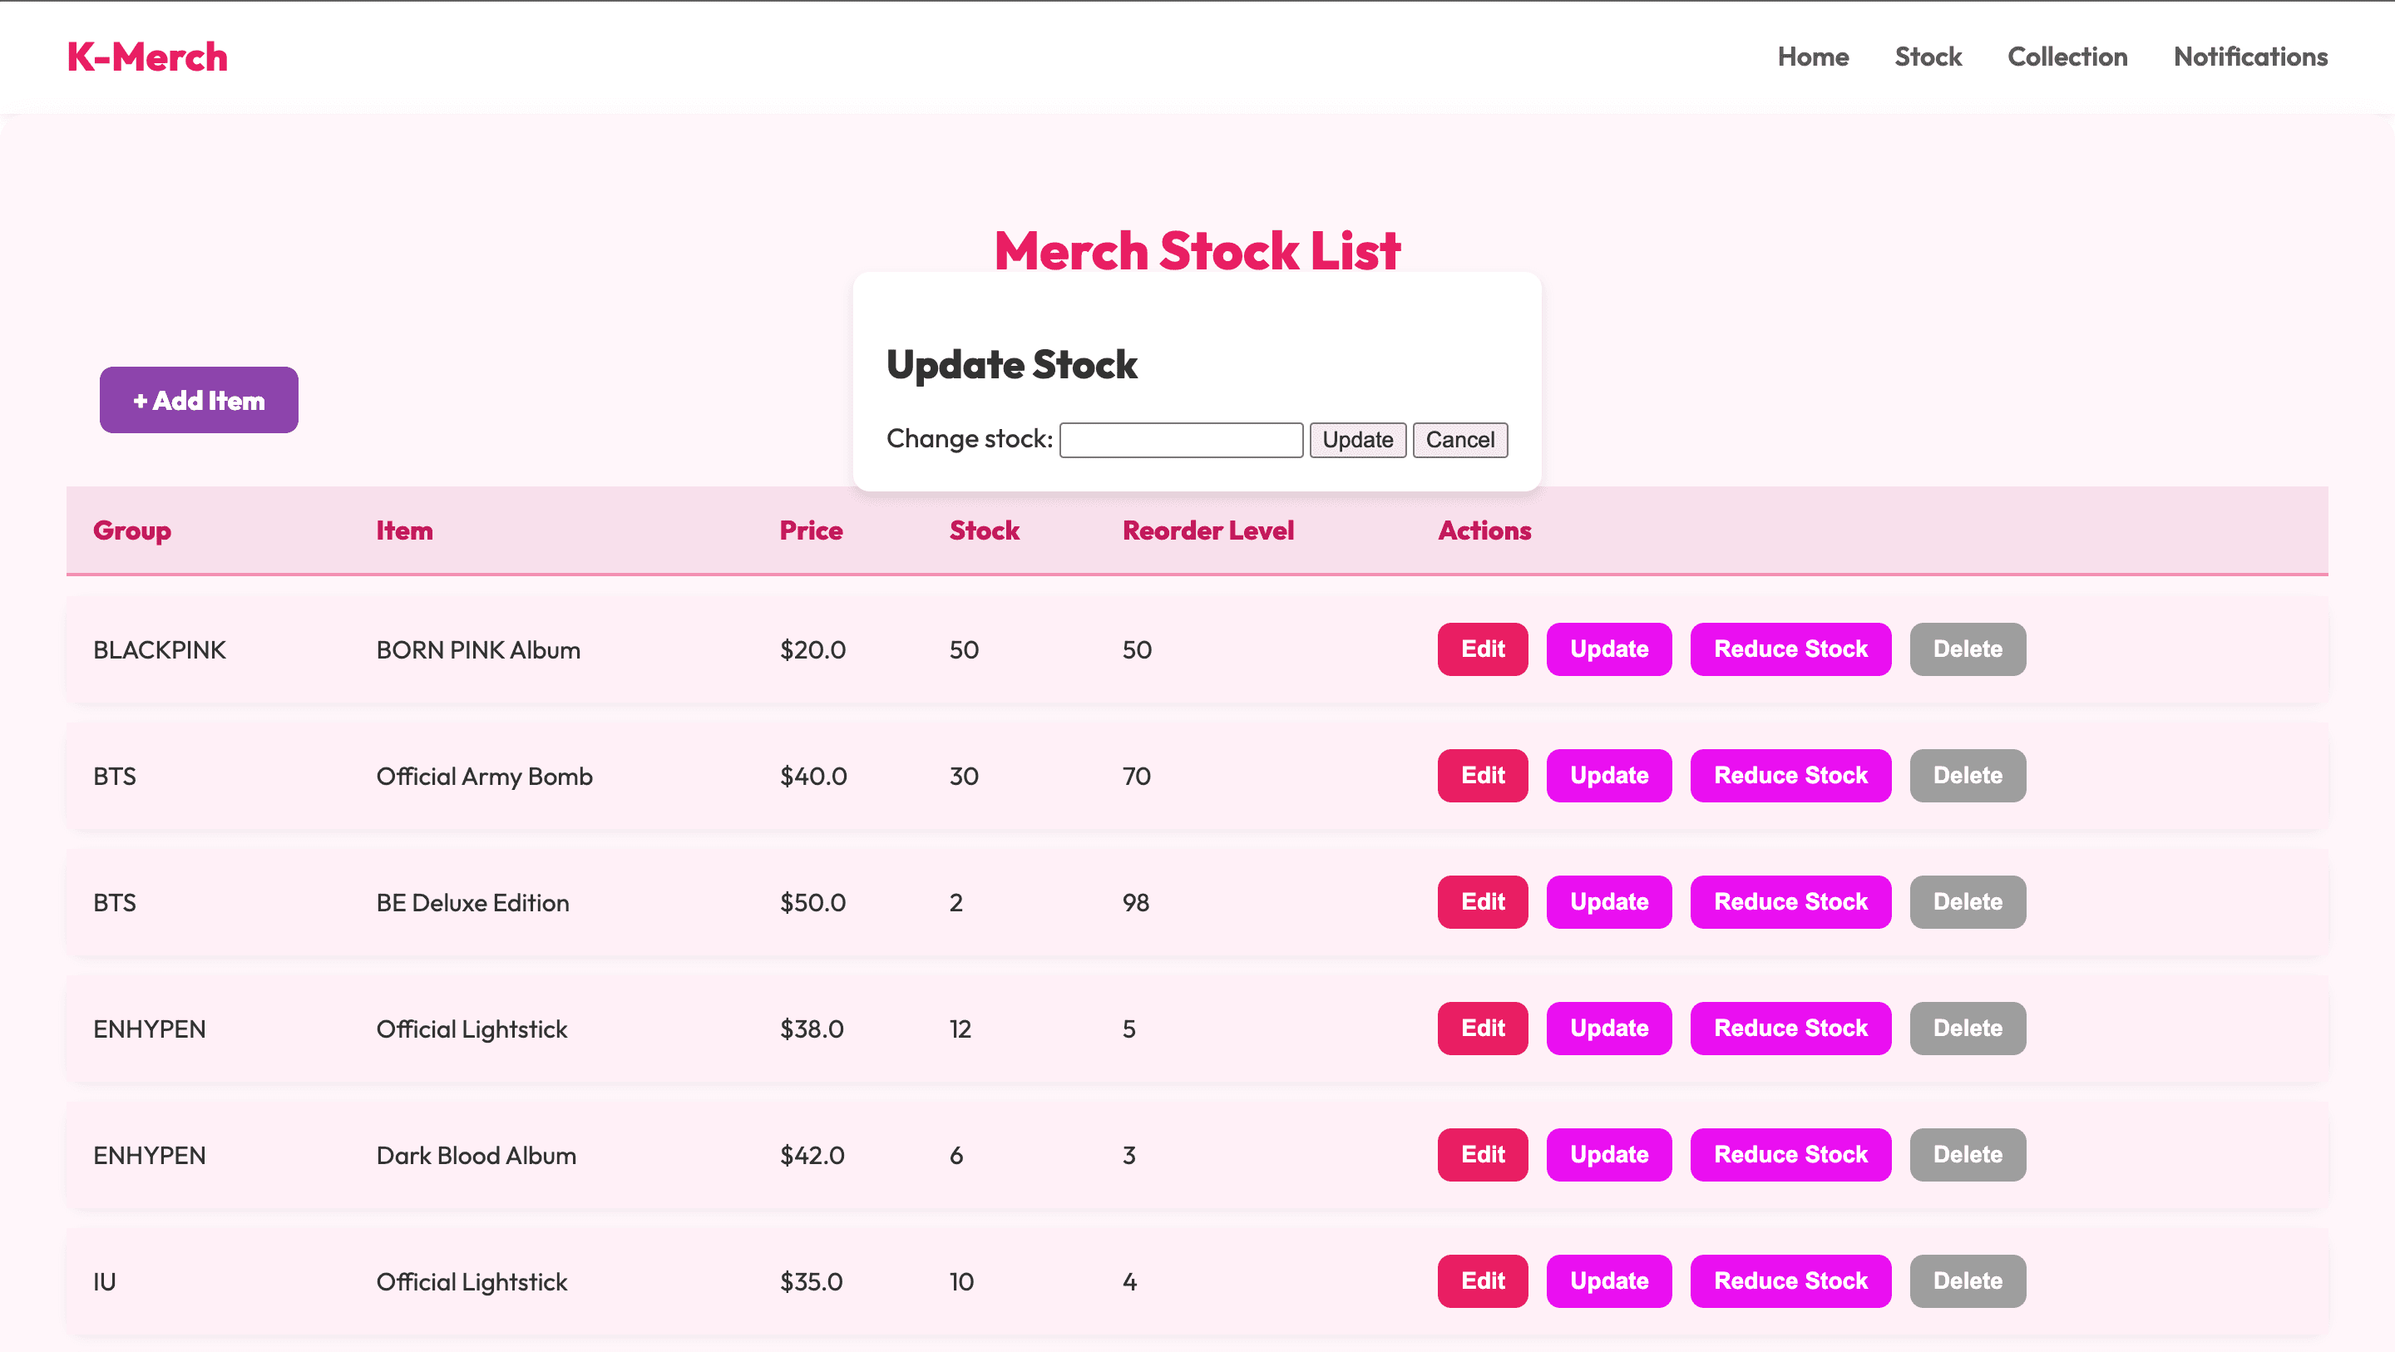Select the BLACKPINK group cell
The image size is (2395, 1352).
[x=159, y=650]
